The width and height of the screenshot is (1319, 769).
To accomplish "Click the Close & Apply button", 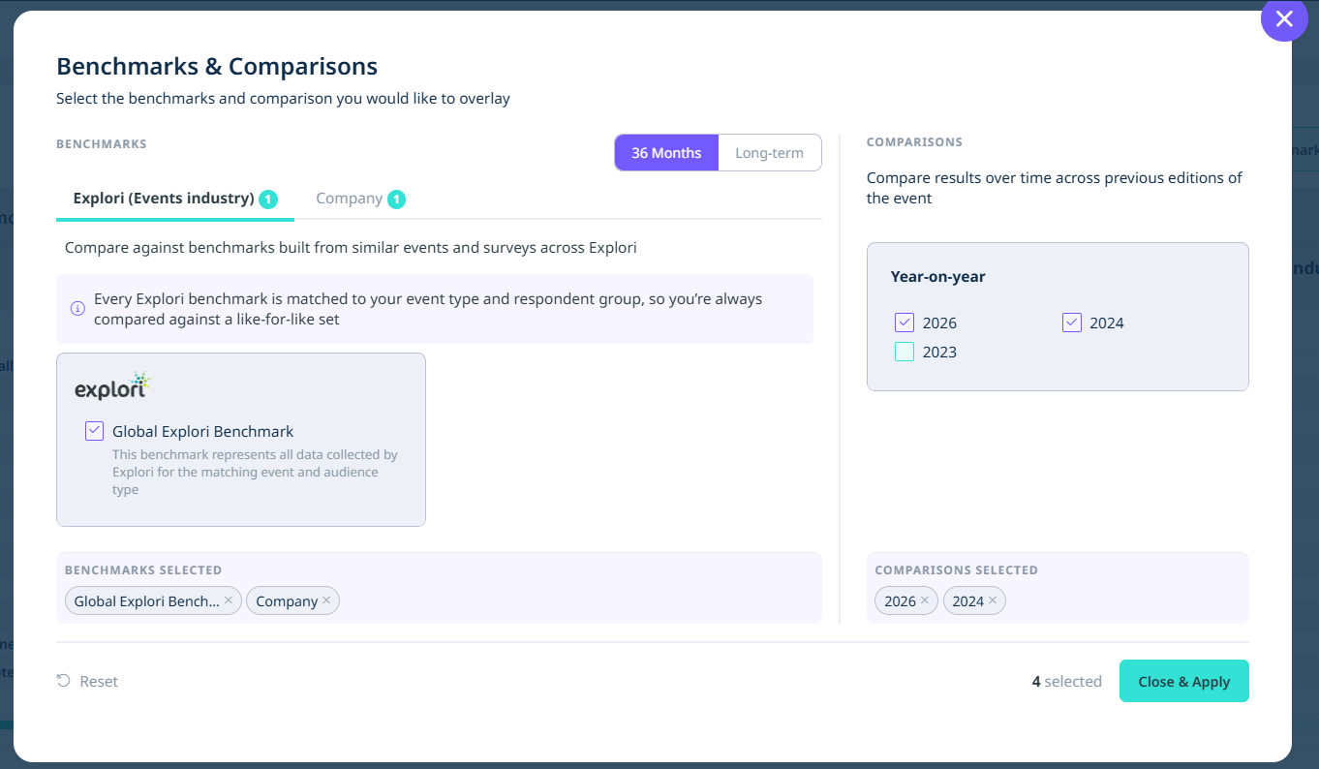I will tap(1184, 681).
